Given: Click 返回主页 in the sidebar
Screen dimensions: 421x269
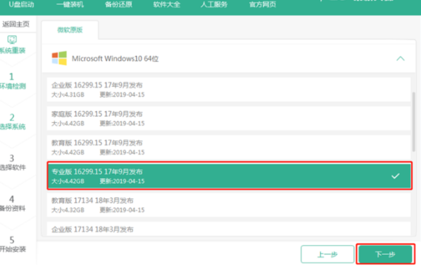Looking at the screenshot, I should [16, 24].
